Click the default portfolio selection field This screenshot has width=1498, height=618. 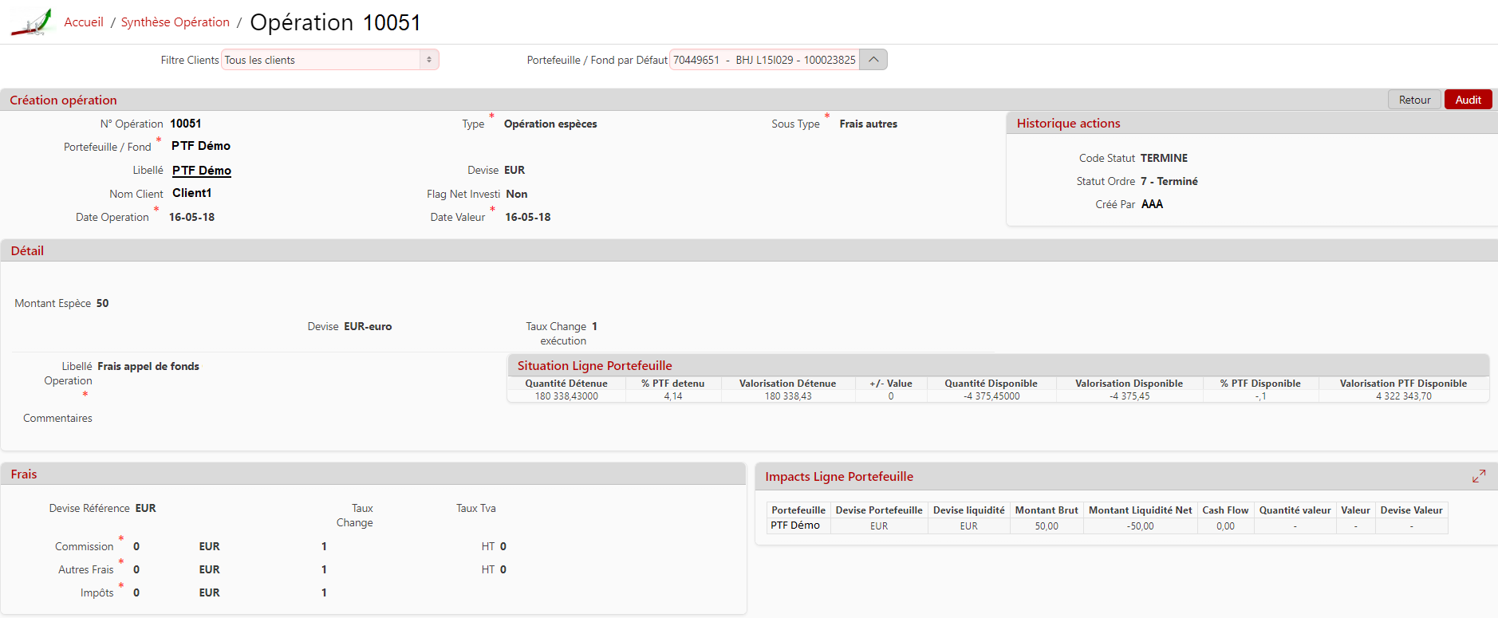763,60
